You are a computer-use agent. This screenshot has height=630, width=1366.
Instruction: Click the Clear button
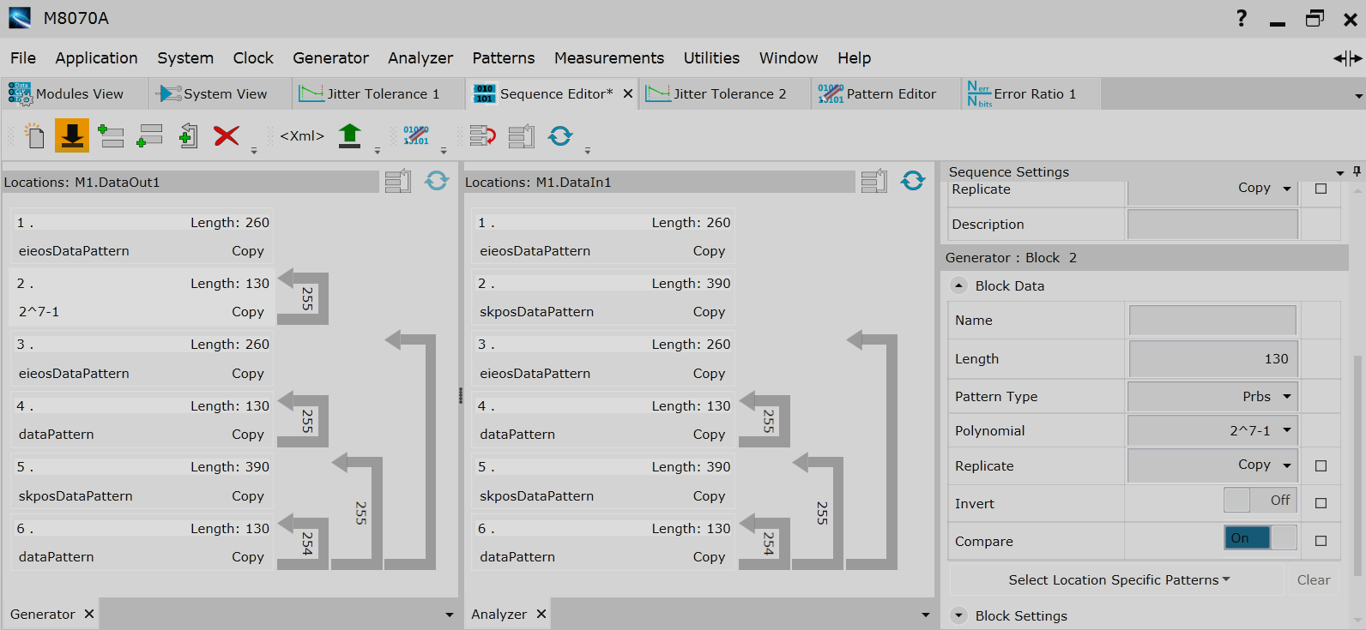(1313, 580)
